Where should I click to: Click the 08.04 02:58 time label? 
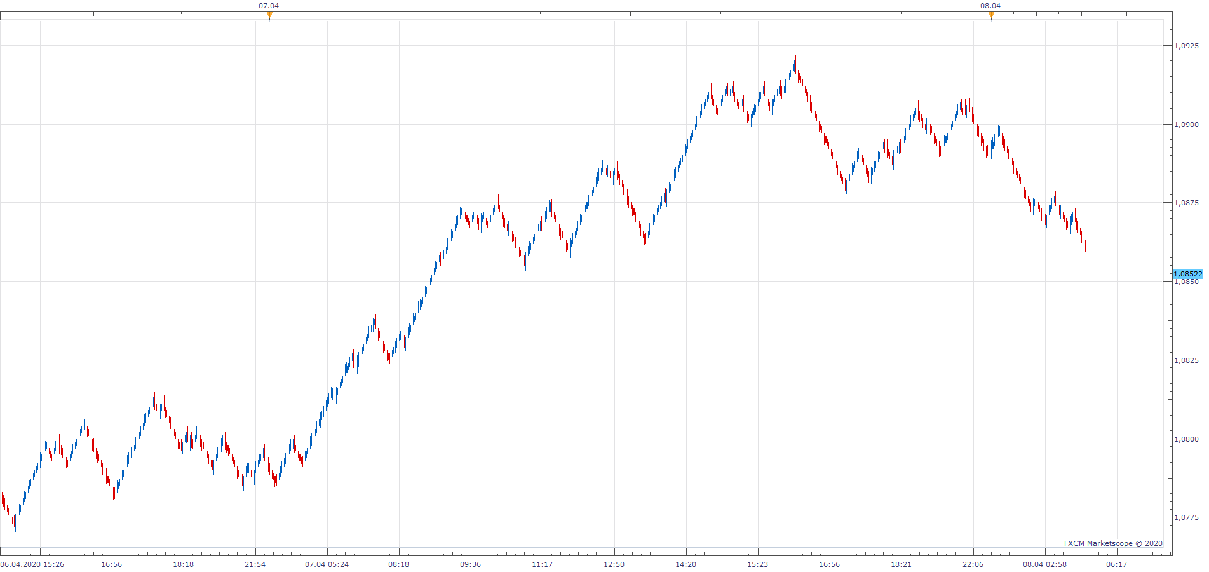coord(1044,564)
